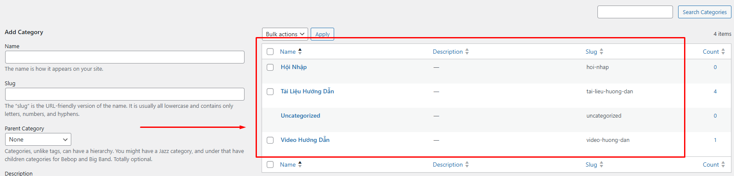734x176 pixels.
Task: Click the sort arrows beside the header Slug column
Action: click(601, 52)
